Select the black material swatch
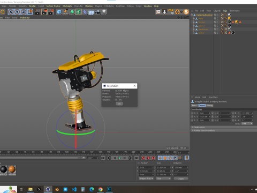Screen dimensions: 257x193 point(3,169)
